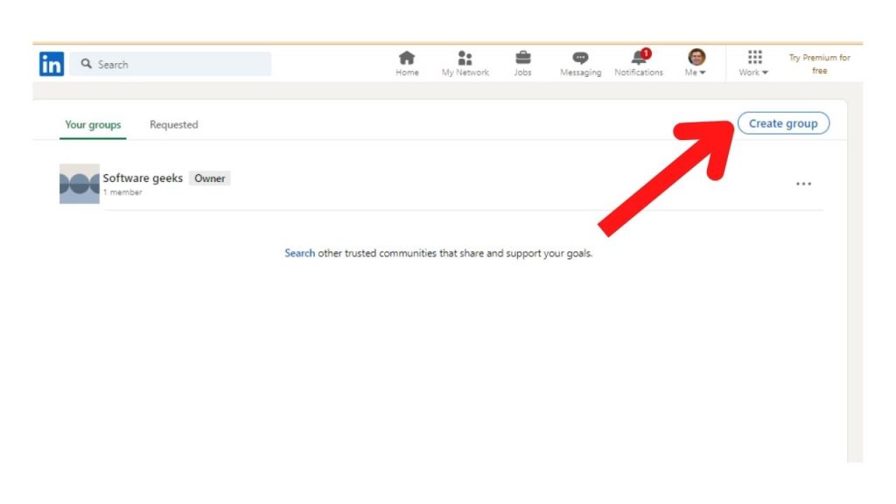The height and width of the screenshot is (504, 896).
Task: Open the Software geeks group name
Action: (x=143, y=178)
